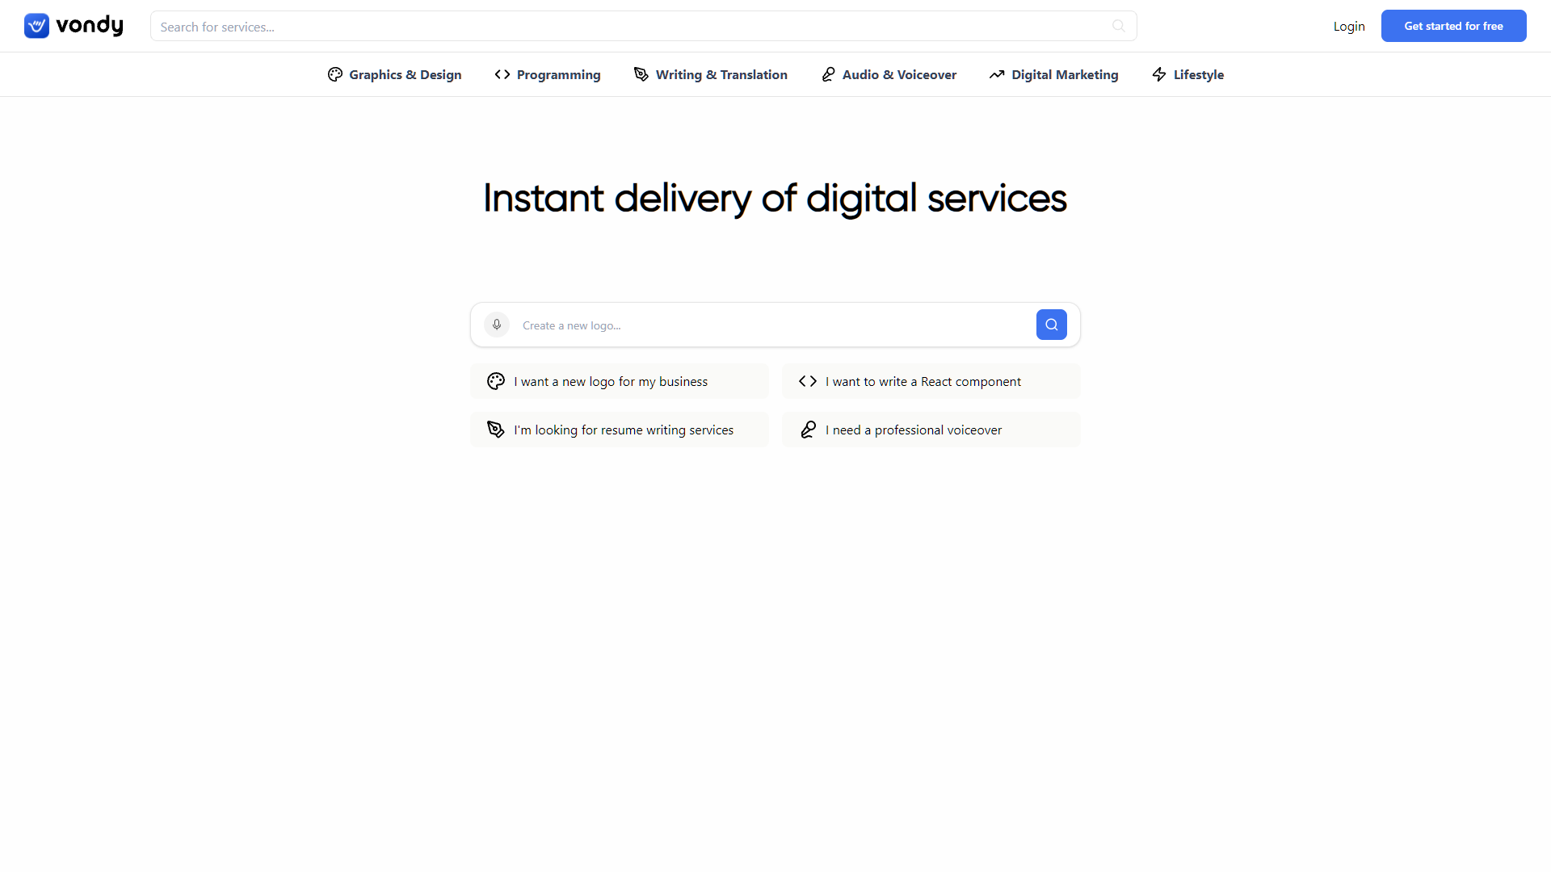
Task: Click the search icon in the top bar
Action: [1119, 26]
